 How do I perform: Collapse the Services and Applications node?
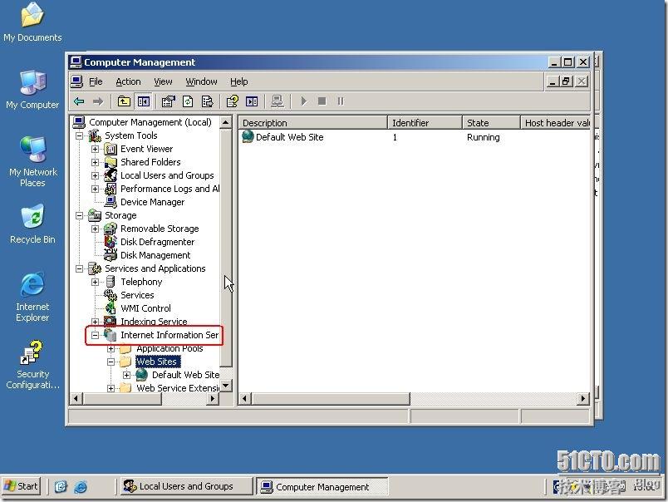[x=79, y=269]
